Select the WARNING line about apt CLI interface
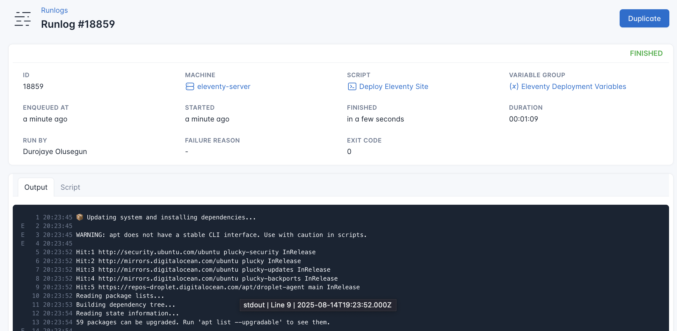This screenshot has width=677, height=331. 221,235
